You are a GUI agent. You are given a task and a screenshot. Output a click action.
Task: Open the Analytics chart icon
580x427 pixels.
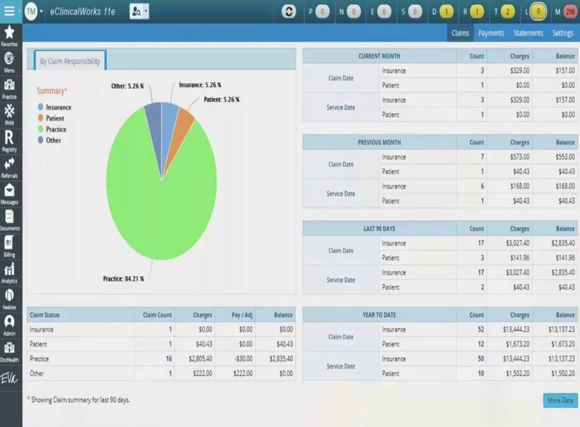point(9,270)
